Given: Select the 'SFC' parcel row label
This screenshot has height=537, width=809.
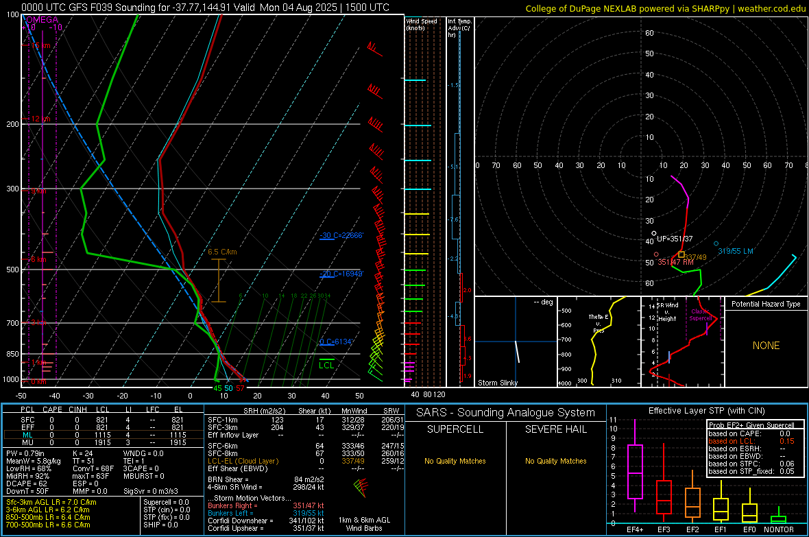Looking at the screenshot, I should (x=27, y=420).
